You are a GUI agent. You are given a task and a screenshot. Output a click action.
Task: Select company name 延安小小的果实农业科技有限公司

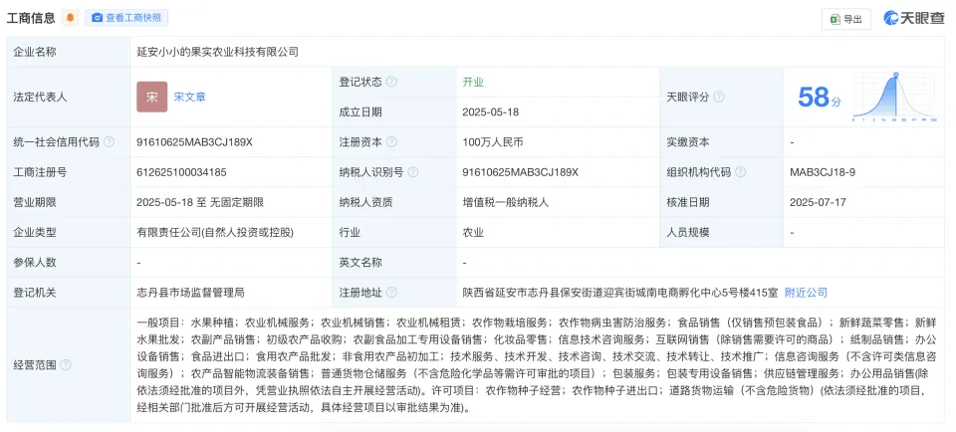point(218,52)
